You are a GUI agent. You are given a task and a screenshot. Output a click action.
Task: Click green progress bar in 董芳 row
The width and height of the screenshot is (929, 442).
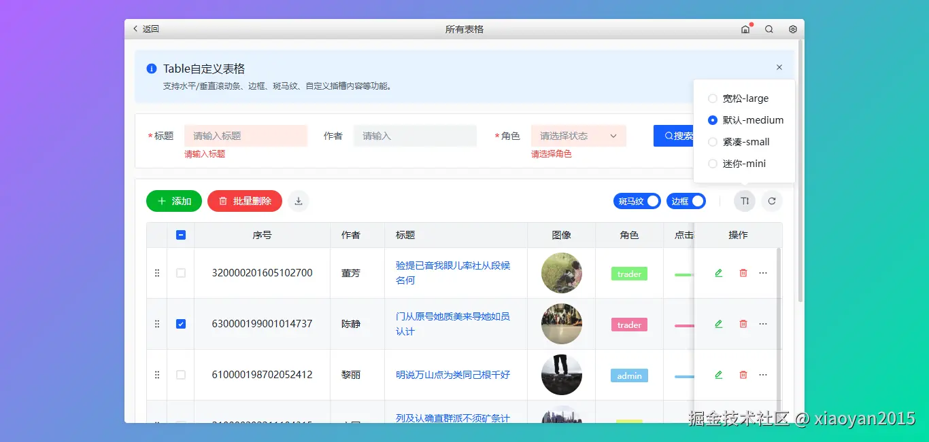(684, 275)
